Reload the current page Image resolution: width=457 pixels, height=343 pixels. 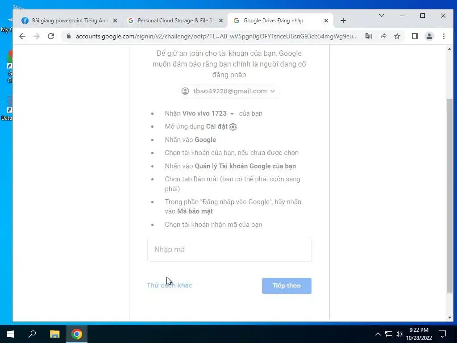coord(51,36)
